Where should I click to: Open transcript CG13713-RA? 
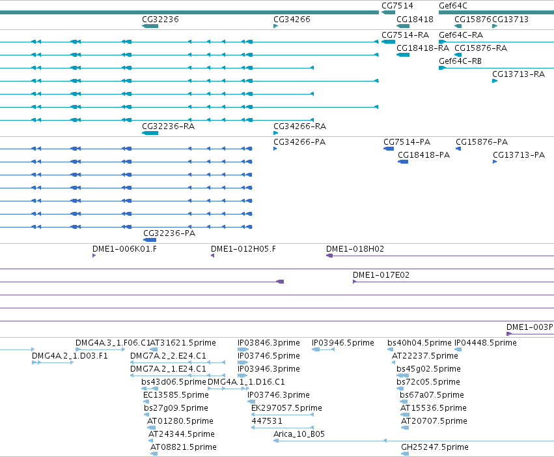pos(518,74)
